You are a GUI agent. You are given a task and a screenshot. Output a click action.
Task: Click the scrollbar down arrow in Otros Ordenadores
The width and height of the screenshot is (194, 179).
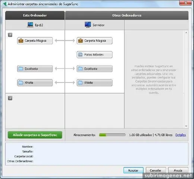[x=186, y=126]
